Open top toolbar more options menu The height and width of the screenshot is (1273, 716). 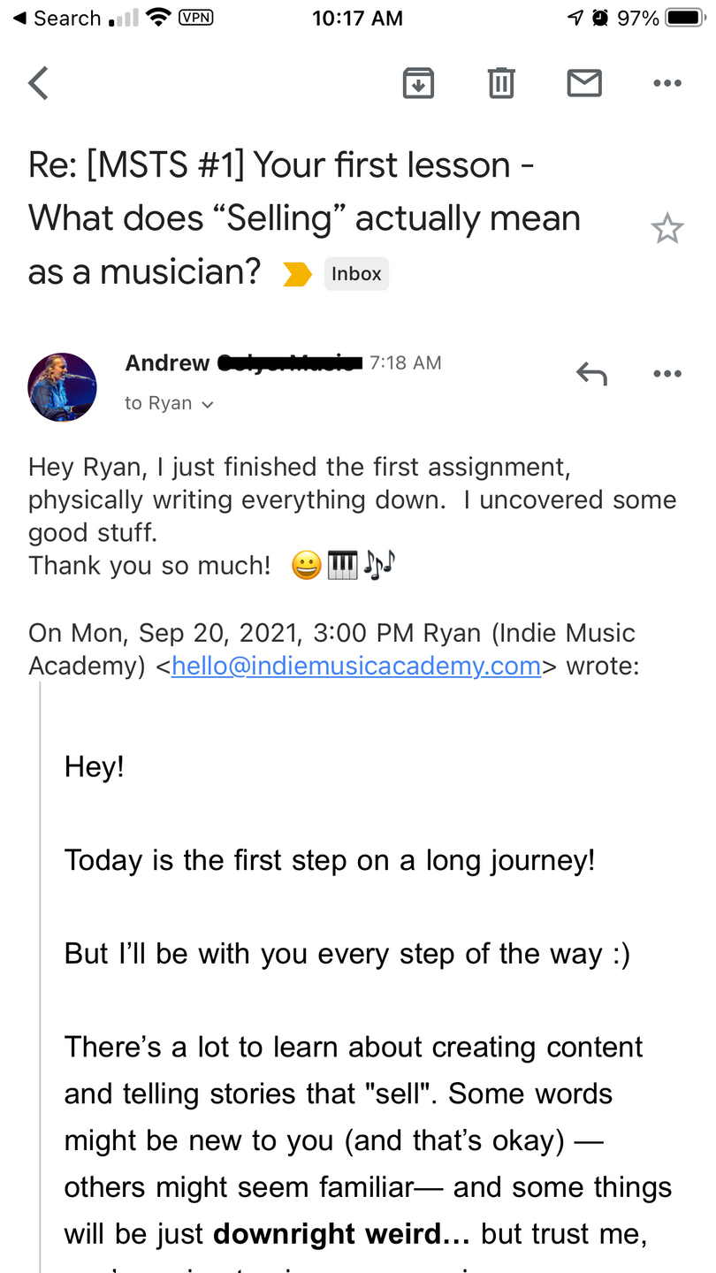coord(666,84)
